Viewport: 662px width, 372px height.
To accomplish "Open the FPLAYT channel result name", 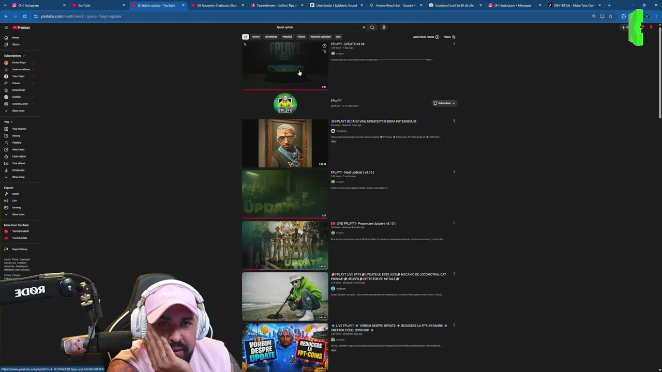I will (336, 101).
